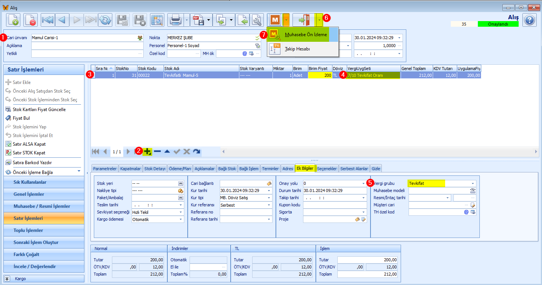Click the orange M accounting icon
Screen dimensions: 542x285
(x=275, y=20)
